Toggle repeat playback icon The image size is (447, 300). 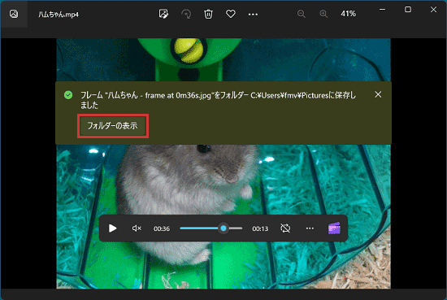(x=285, y=228)
